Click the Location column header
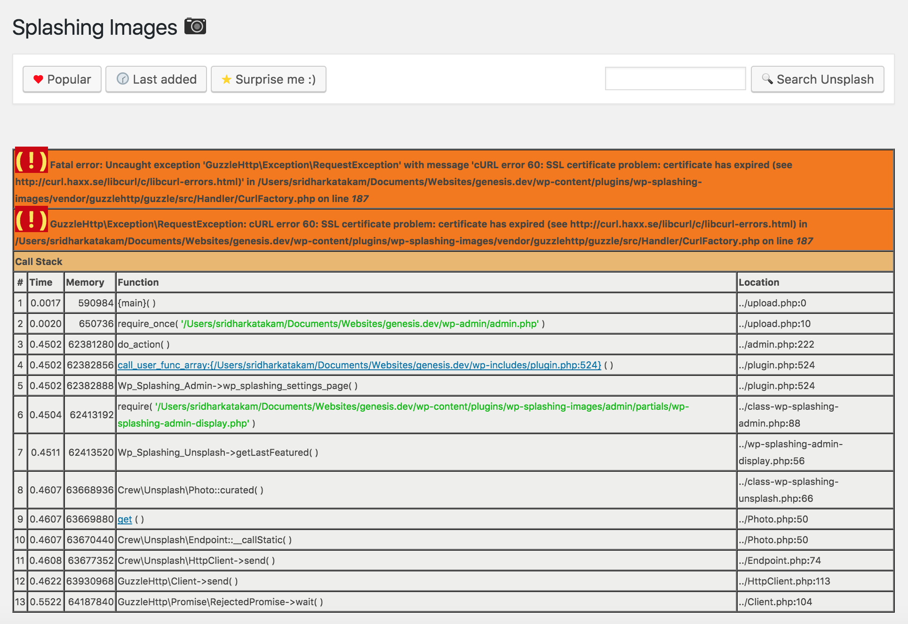This screenshot has width=908, height=624. point(815,282)
